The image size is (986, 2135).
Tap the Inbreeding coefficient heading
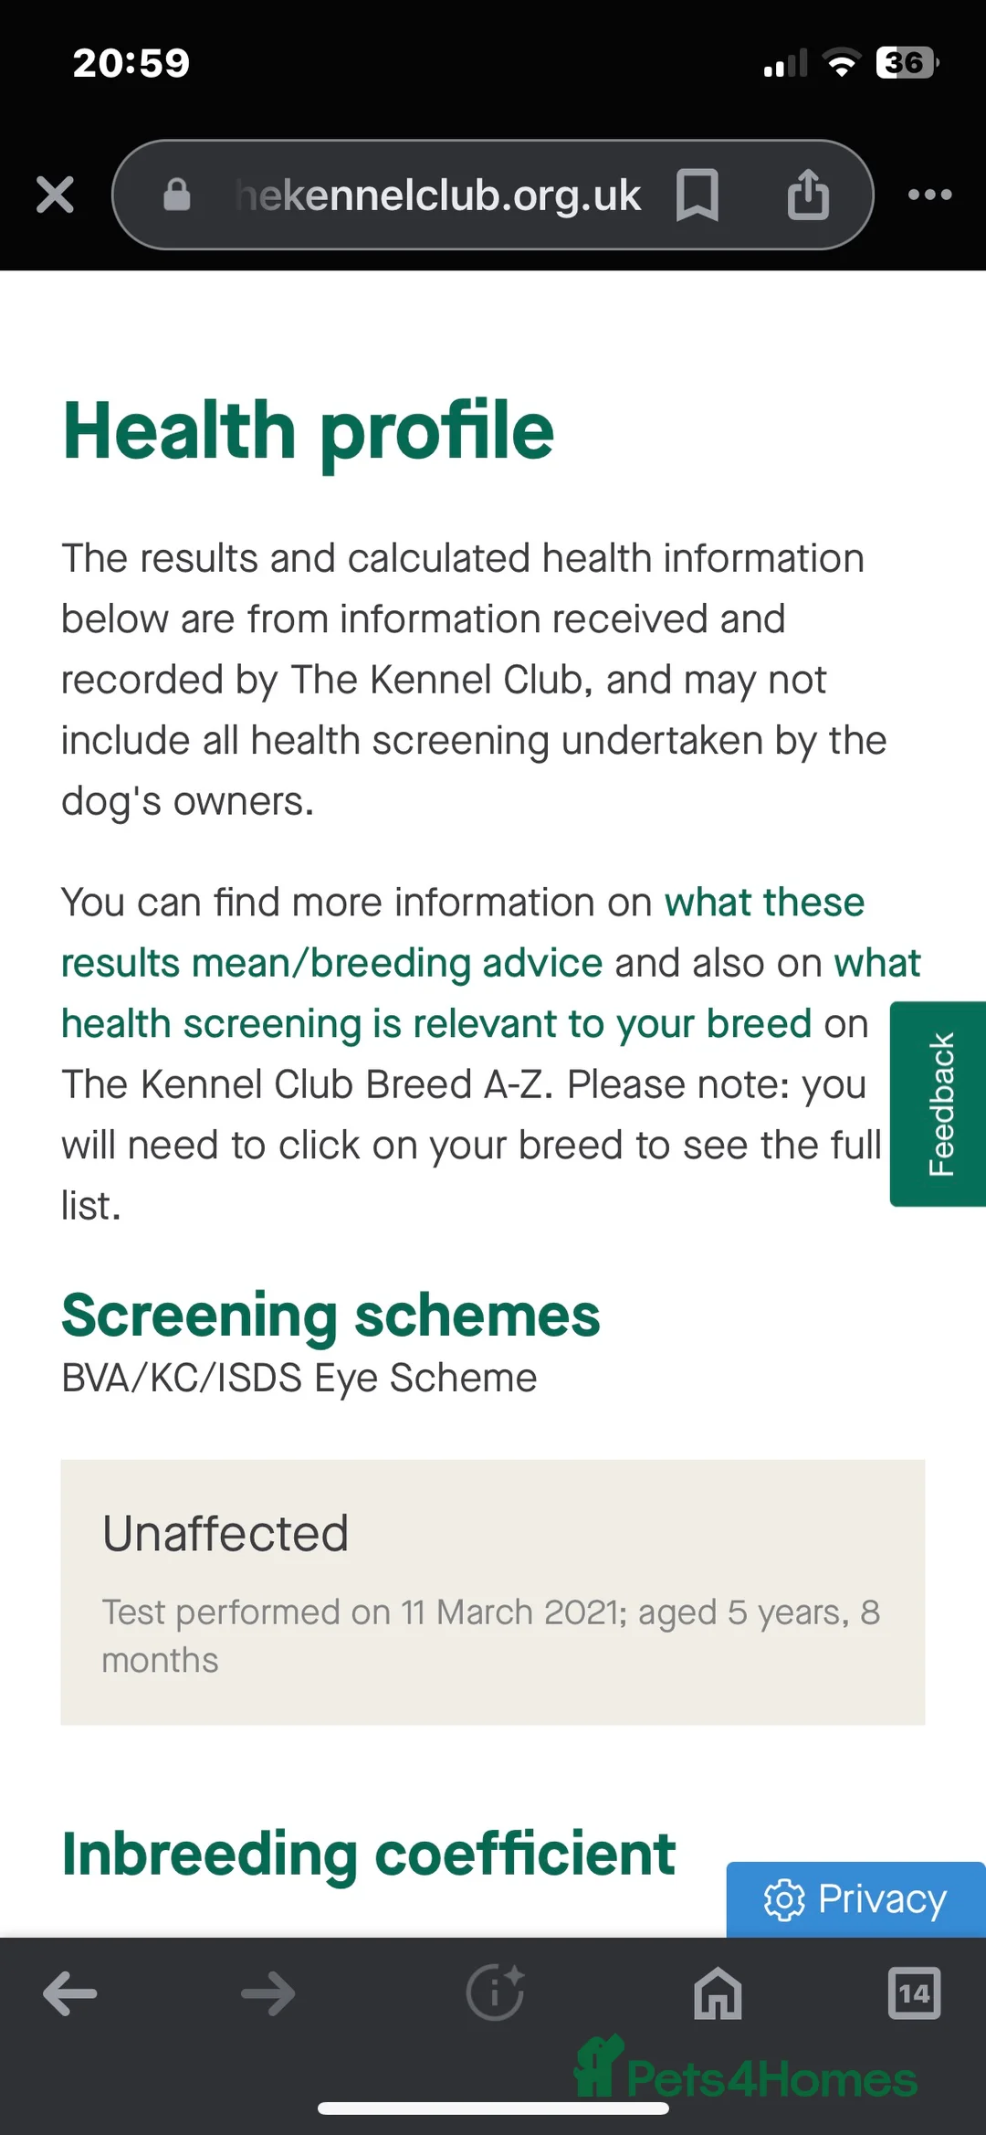point(367,1854)
